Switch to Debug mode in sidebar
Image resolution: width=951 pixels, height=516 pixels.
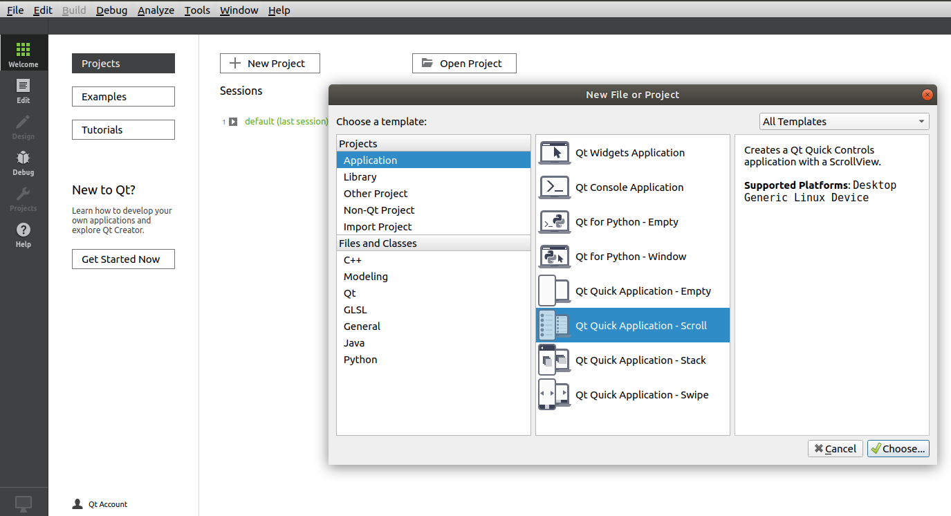pyautogui.click(x=24, y=162)
